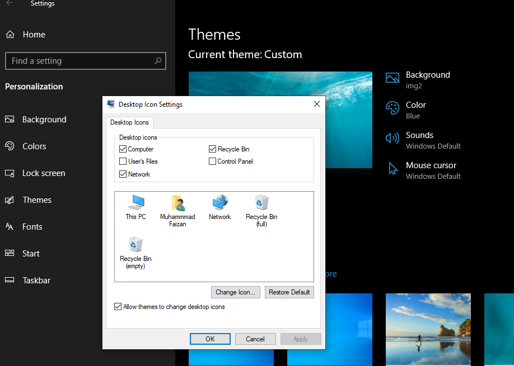Open Sounds Windows Default theme setting
This screenshot has width=514, height=366.
pyautogui.click(x=423, y=140)
